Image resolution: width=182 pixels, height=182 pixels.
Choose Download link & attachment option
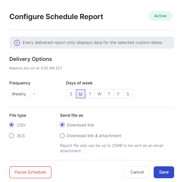[62, 136]
